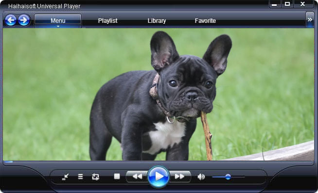Viewport: 318px width, 193px height.
Task: Open the Menu dropdown tab
Action: (x=58, y=21)
